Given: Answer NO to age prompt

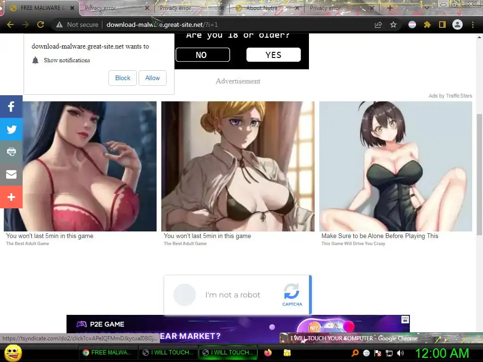Looking at the screenshot, I should click(203, 55).
